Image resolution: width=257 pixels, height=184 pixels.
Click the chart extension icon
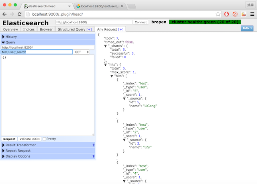point(244,14)
